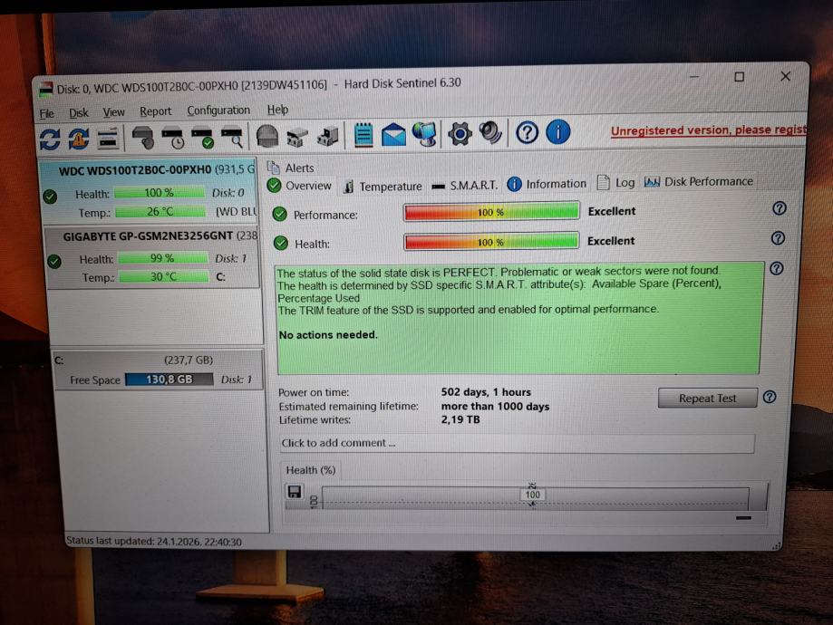Click green check icon for GIGABYTE disk

[54, 262]
